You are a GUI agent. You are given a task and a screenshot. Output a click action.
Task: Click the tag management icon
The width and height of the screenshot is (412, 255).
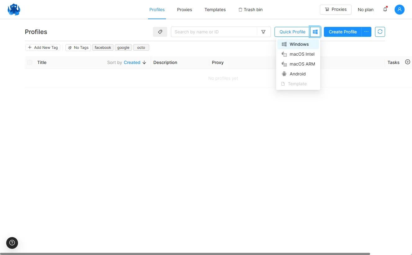(160, 32)
